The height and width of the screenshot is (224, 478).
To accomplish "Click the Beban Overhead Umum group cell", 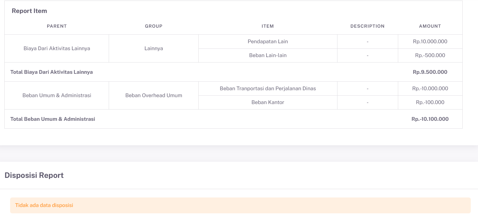I will (x=154, y=95).
